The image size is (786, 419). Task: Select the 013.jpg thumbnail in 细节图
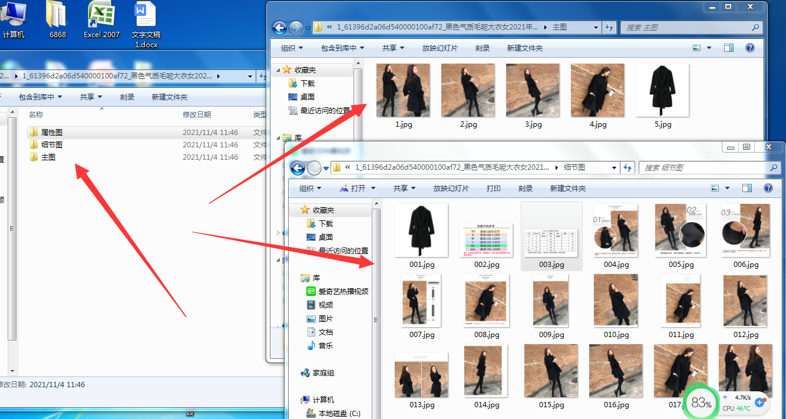point(421,376)
